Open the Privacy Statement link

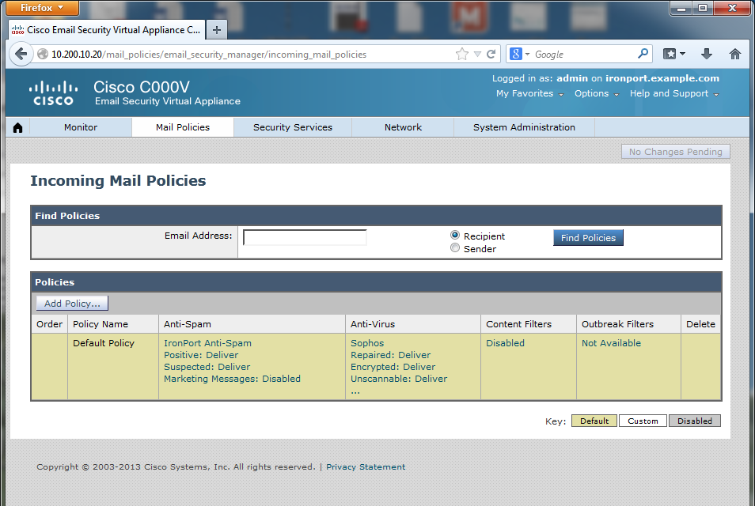click(x=366, y=466)
